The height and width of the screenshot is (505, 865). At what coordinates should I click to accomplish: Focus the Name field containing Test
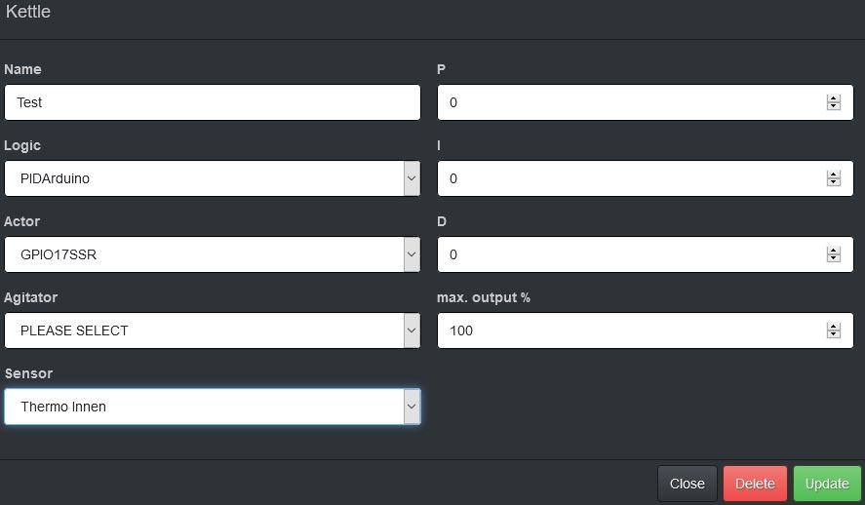(212, 102)
